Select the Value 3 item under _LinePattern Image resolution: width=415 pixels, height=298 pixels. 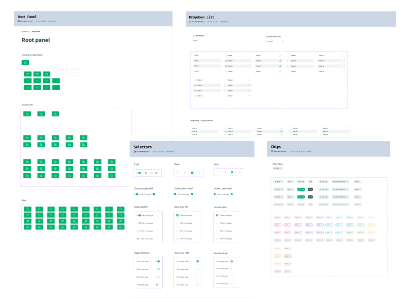coord(195,40)
